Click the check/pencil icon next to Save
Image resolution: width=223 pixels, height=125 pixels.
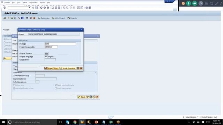(x=87, y=97)
